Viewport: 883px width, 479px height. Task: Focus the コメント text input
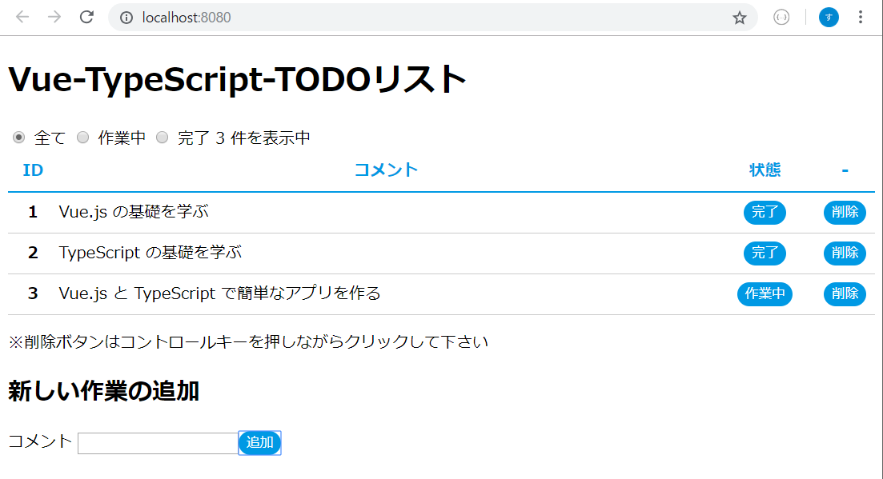coord(158,443)
